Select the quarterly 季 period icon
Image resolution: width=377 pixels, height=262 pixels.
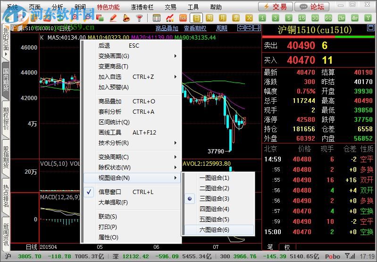point(236,18)
